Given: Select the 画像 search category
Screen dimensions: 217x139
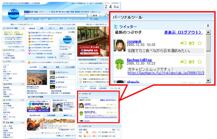Looking at the screenshot, I should coord(32,12).
